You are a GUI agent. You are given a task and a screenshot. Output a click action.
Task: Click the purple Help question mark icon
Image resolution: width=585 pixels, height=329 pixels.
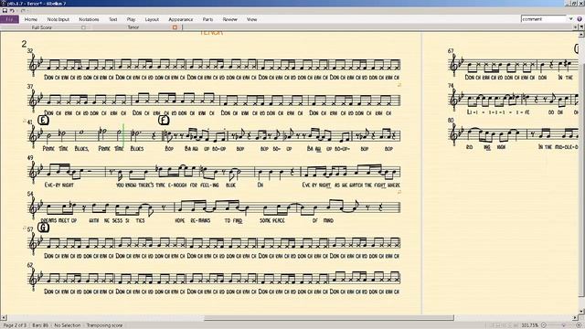click(580, 19)
